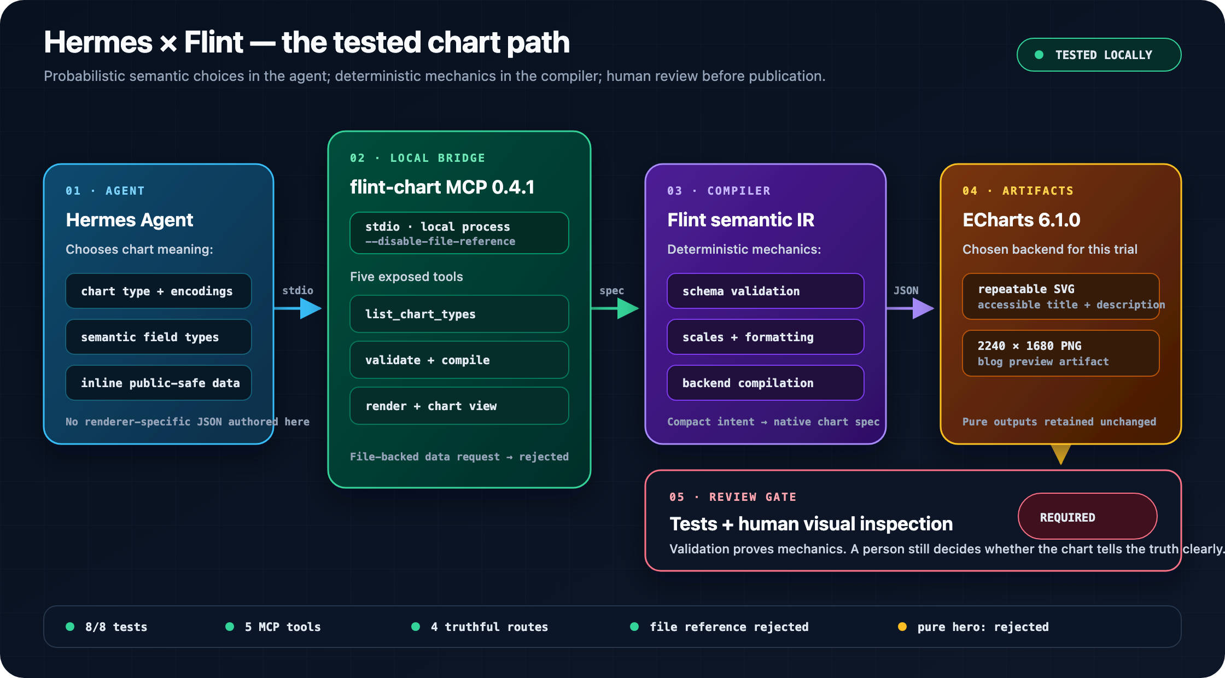Viewport: 1225px width, 678px height.
Task: Click the 'scales + formatting' chip
Action: [x=766, y=337]
